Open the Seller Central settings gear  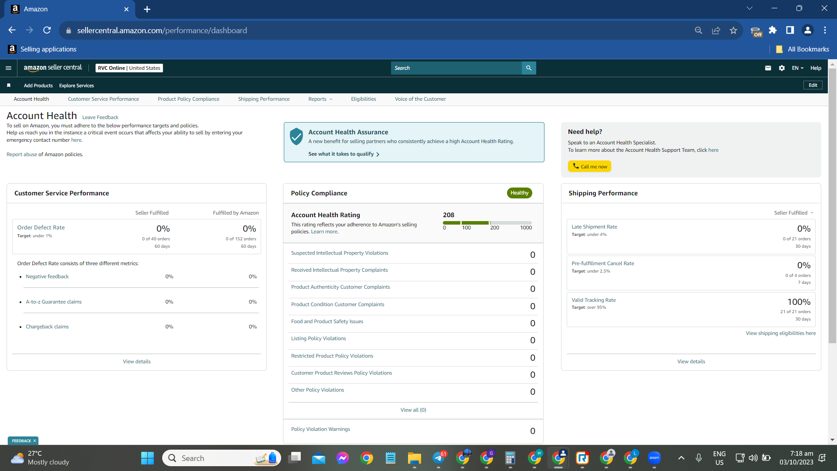782,68
